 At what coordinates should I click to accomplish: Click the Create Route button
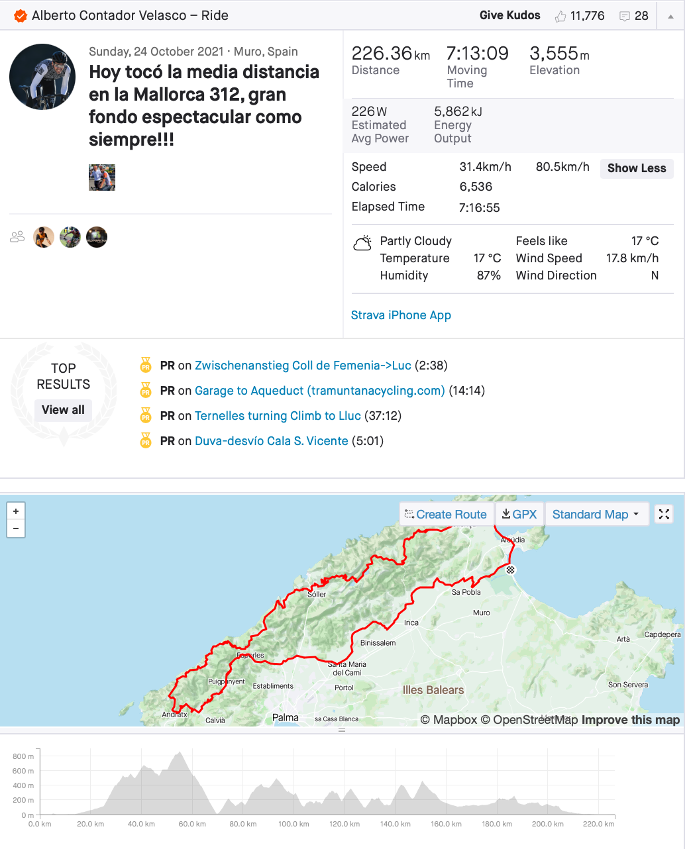pos(446,515)
